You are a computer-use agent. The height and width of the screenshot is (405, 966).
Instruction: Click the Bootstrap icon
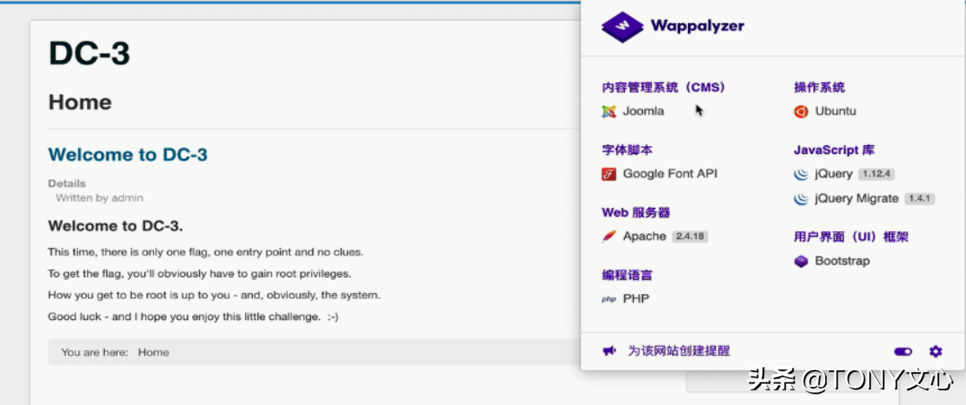coord(801,261)
